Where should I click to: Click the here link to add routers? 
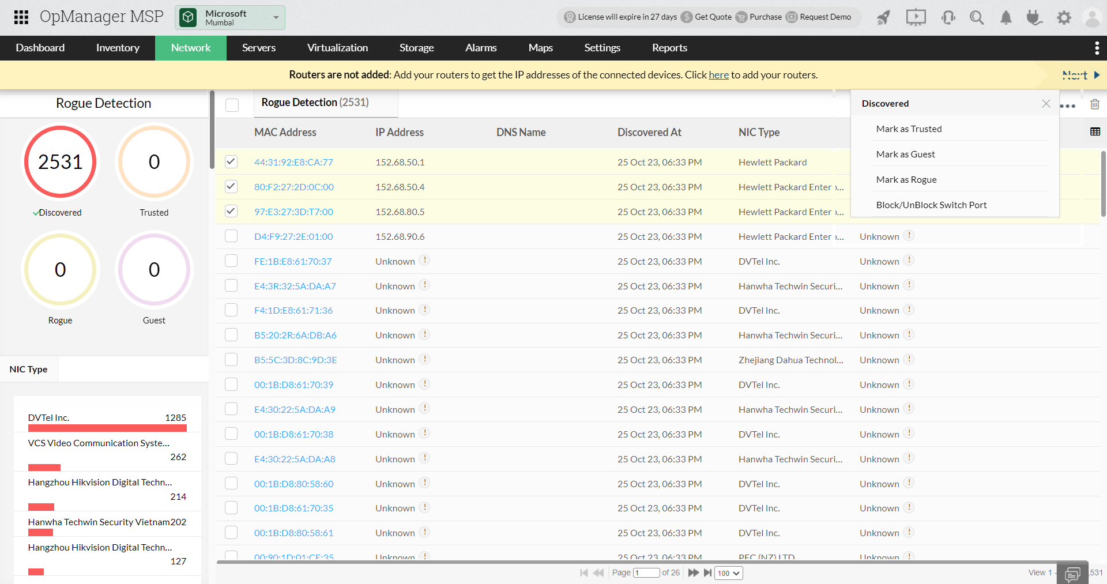(x=718, y=75)
